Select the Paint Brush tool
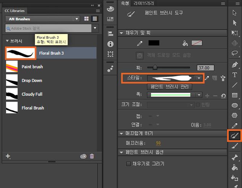 click(235, 135)
